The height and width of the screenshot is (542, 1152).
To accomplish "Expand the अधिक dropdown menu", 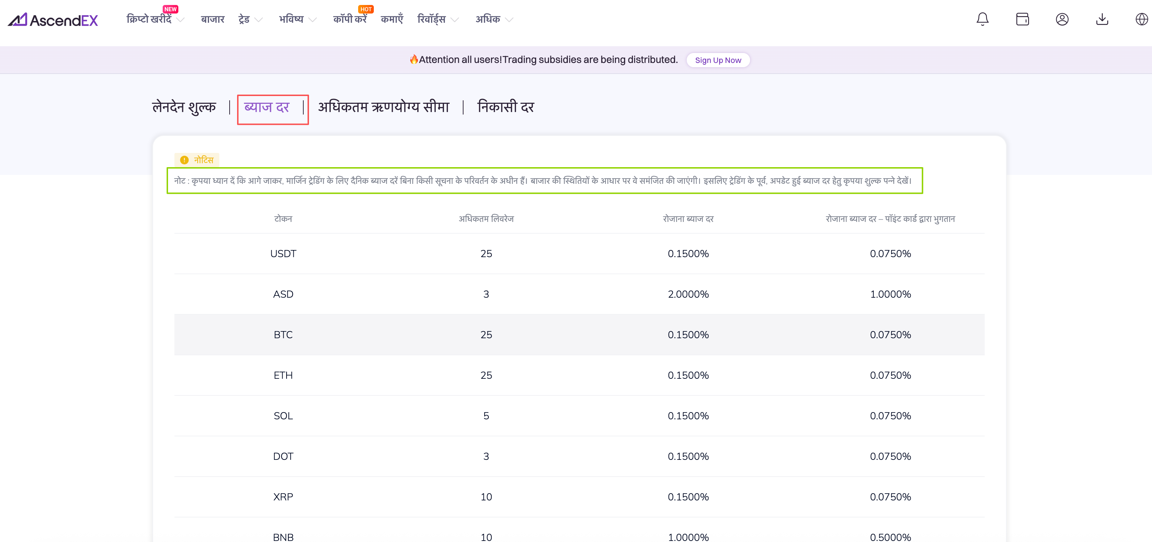I will click(494, 19).
